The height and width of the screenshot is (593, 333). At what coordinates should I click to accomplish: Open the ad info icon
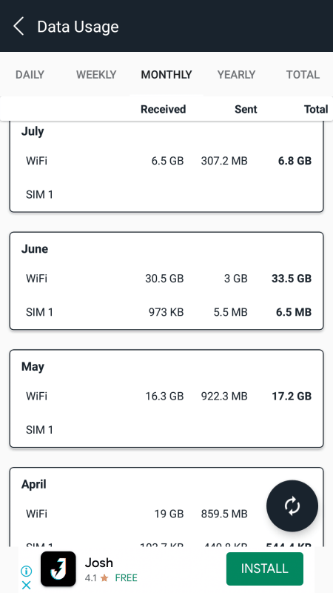26,571
